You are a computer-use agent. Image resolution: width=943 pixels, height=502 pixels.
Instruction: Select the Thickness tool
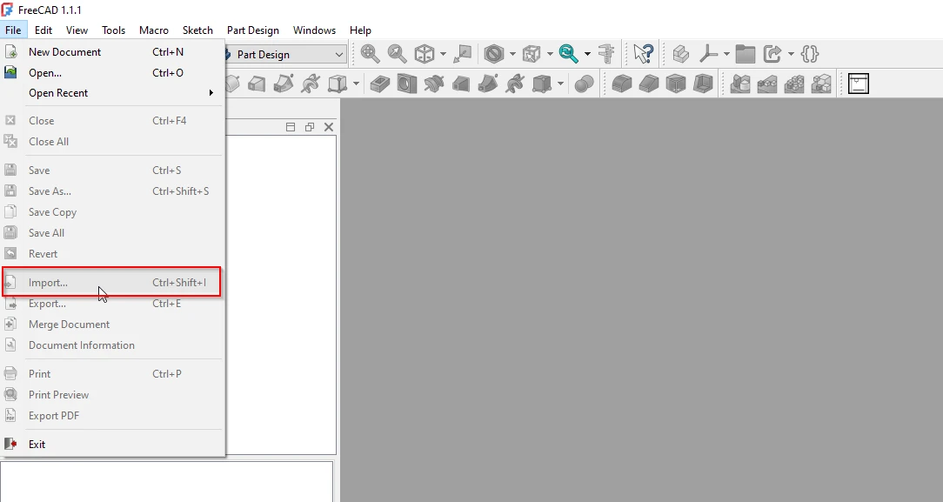[x=703, y=84]
